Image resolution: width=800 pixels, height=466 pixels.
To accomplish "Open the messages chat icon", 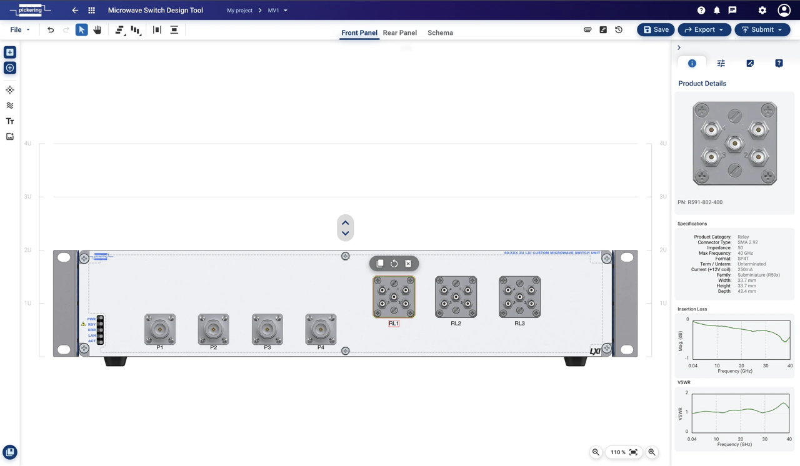I will pyautogui.click(x=732, y=11).
